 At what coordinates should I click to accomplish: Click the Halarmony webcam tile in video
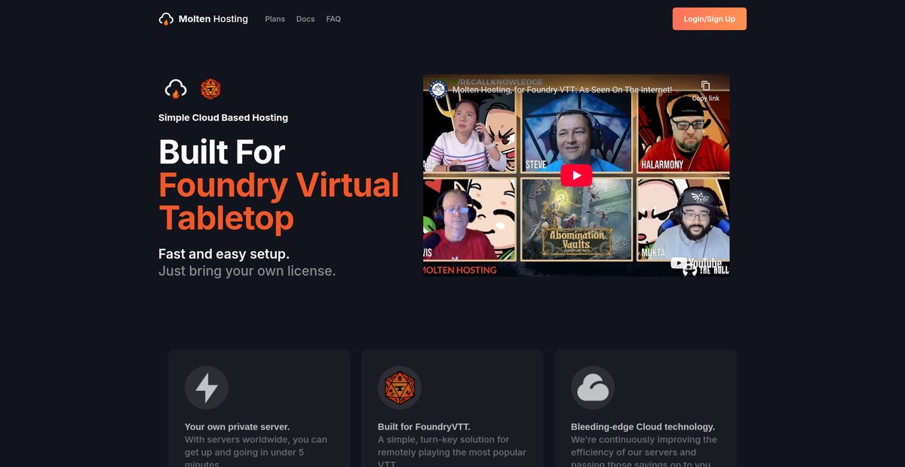click(x=683, y=132)
